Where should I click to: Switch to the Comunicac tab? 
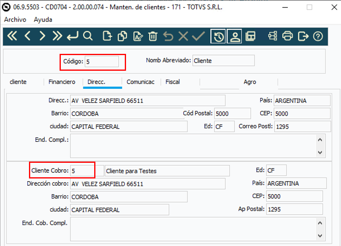point(141,82)
